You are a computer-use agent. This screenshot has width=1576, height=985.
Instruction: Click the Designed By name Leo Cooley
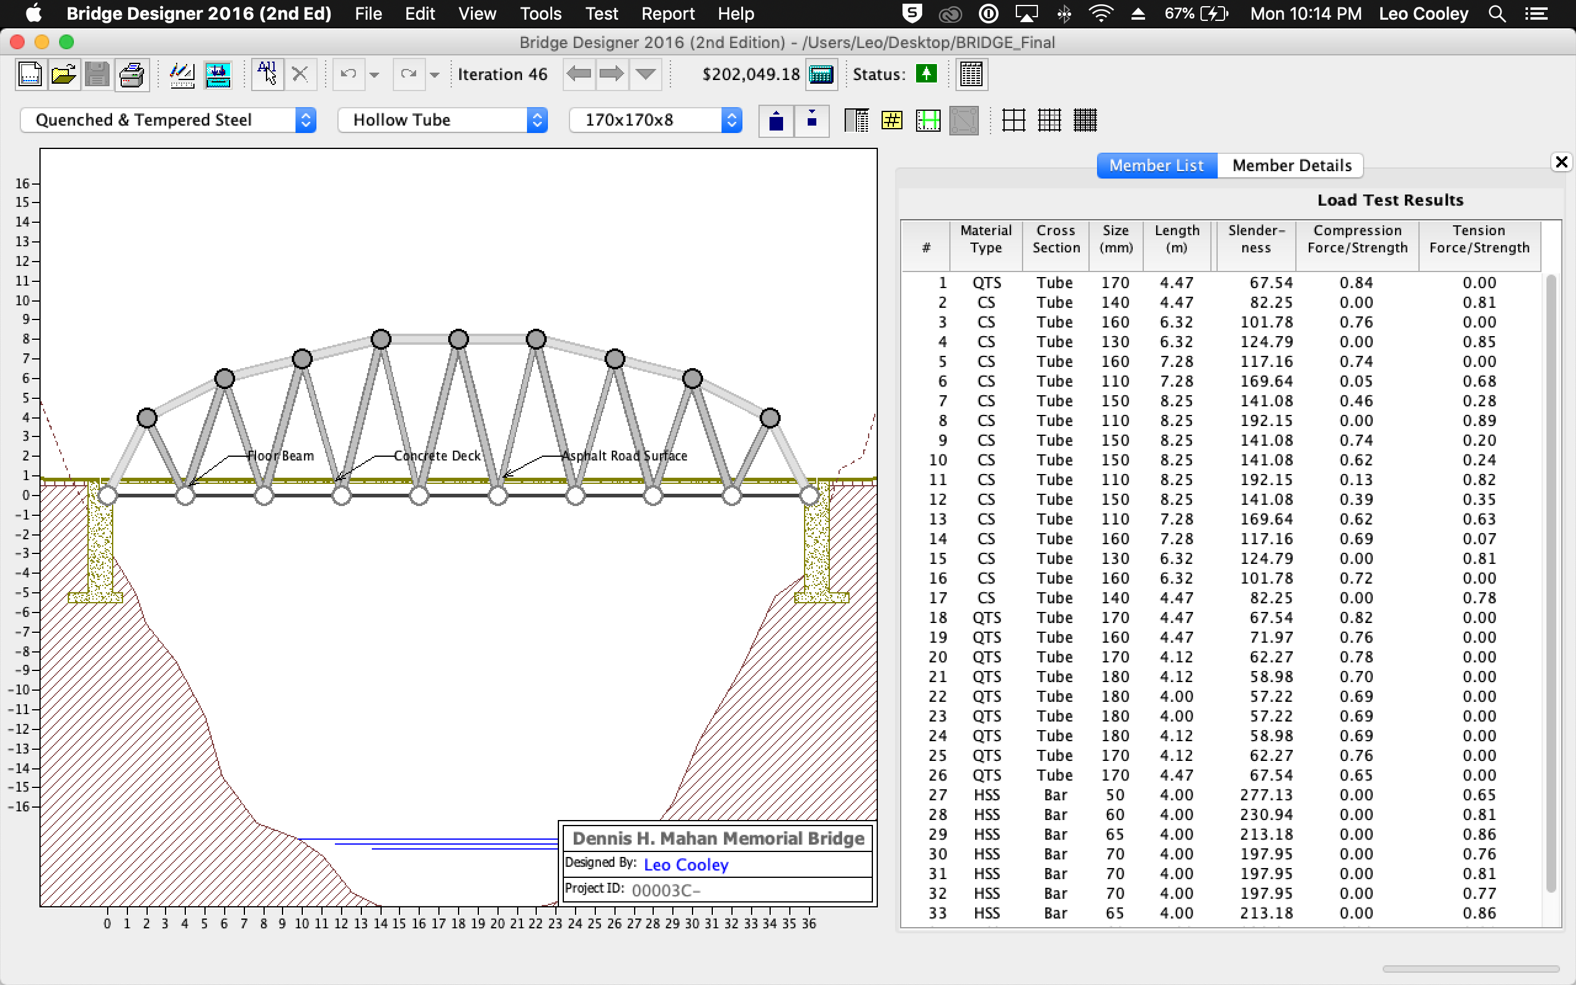tap(686, 864)
